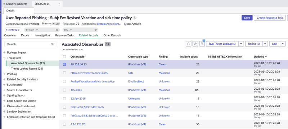This screenshot has width=288, height=129.
Task: Open list settings gear icon
Action: [x=195, y=44]
